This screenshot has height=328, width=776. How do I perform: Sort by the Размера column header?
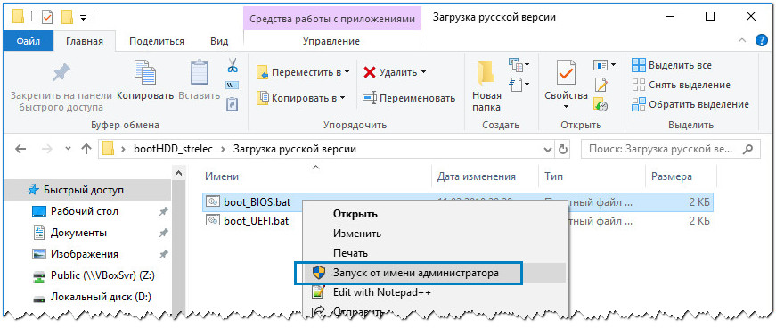pyautogui.click(x=671, y=176)
